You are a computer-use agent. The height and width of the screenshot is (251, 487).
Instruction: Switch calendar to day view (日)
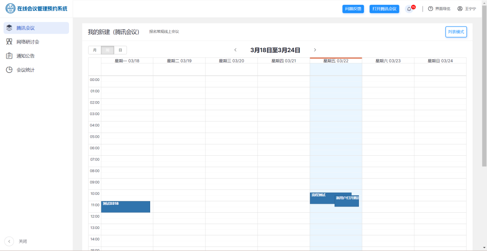pyautogui.click(x=120, y=50)
